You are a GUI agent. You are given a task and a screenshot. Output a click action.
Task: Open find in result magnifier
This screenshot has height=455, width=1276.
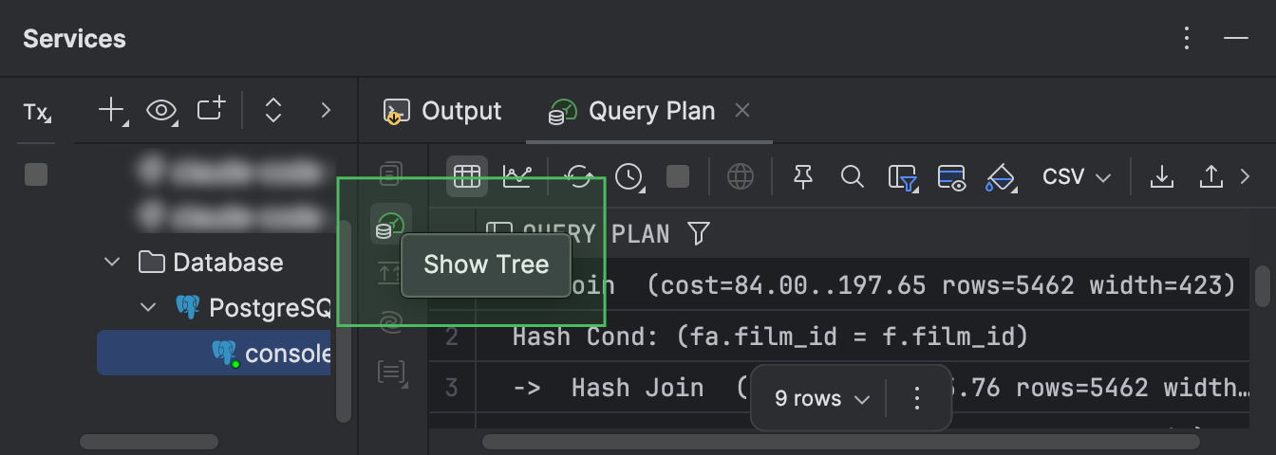[853, 176]
